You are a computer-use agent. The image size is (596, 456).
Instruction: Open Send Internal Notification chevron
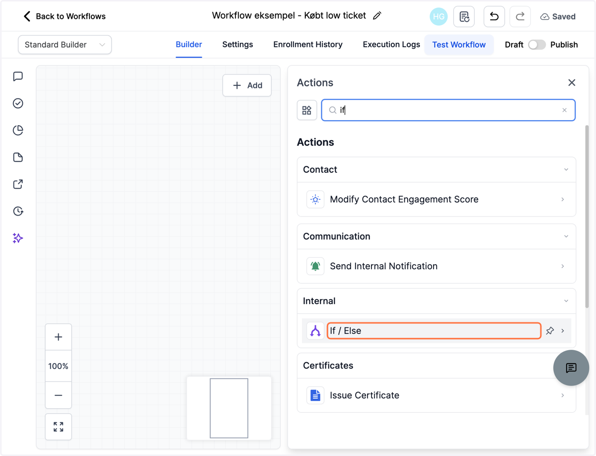pos(563,266)
